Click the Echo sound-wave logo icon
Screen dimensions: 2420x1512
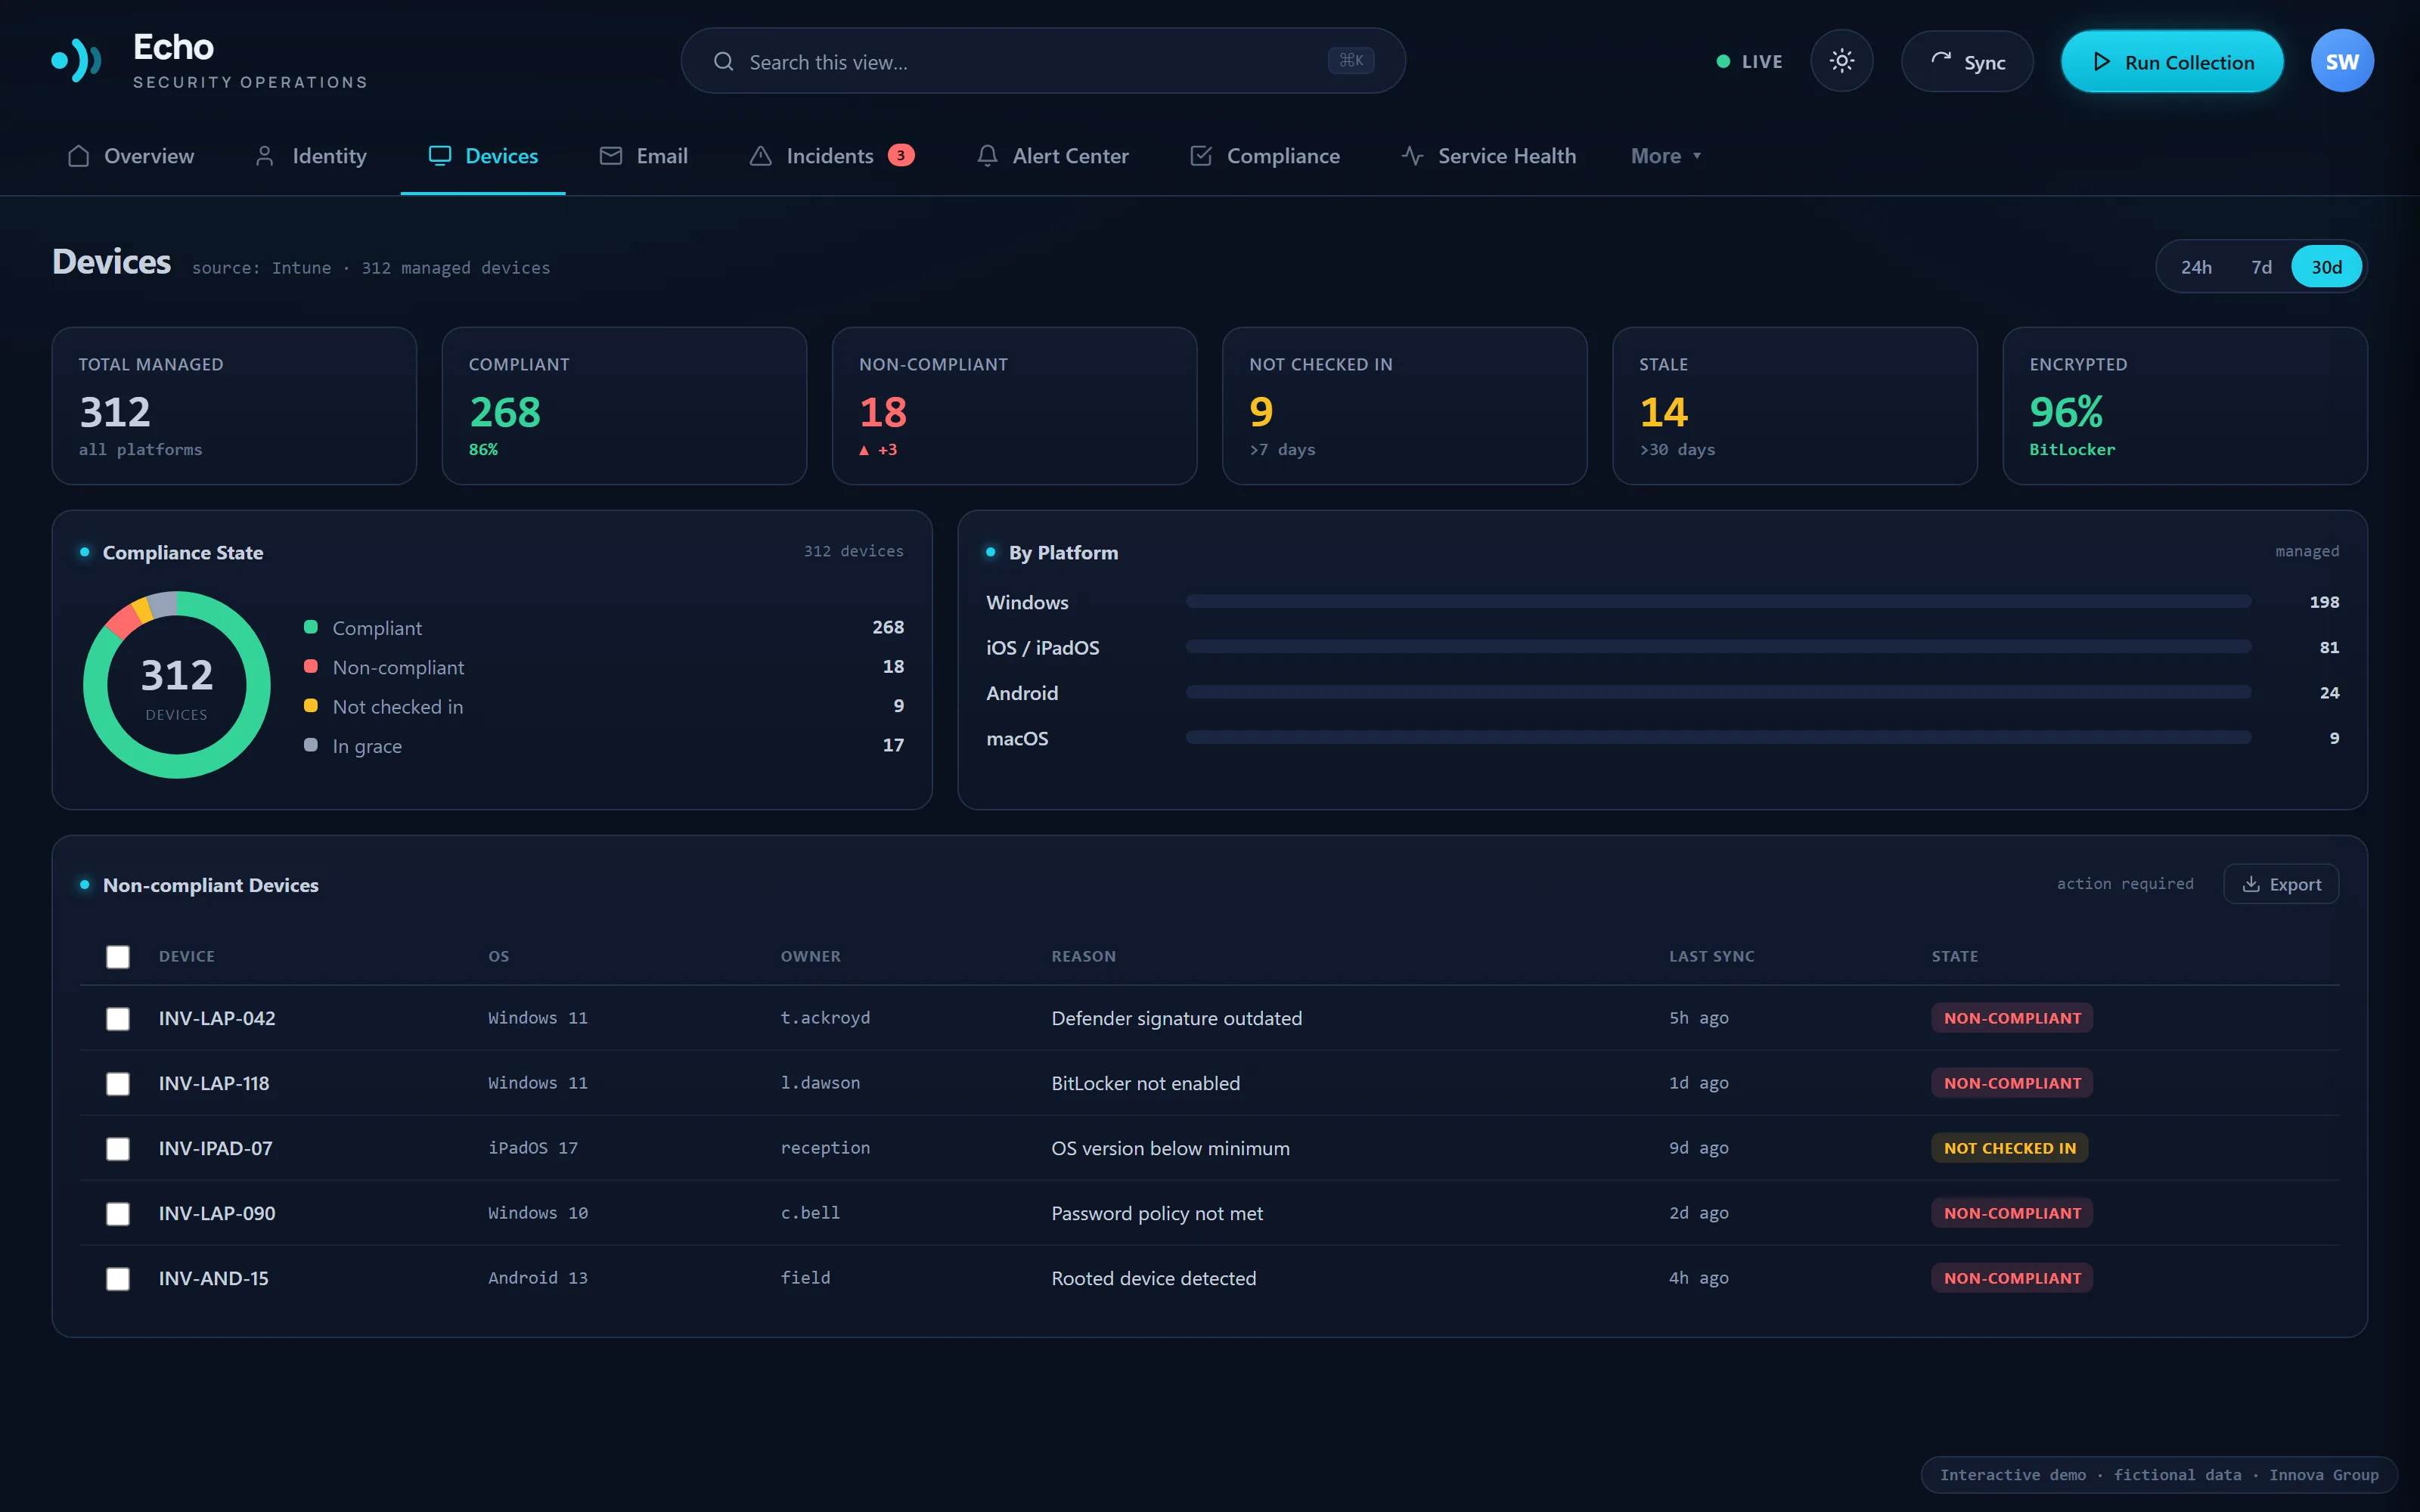(77, 61)
